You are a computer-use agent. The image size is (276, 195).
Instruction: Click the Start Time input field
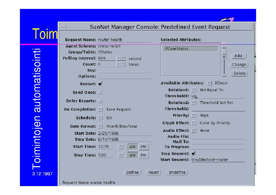pyautogui.click(x=105, y=147)
